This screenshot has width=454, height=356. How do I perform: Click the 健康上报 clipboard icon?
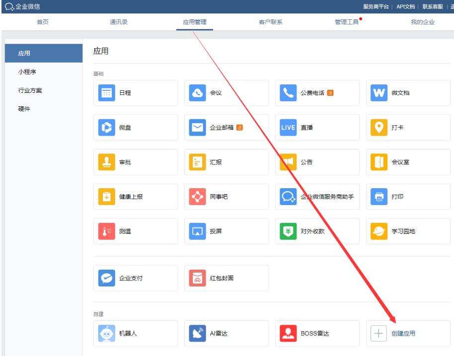click(x=107, y=197)
